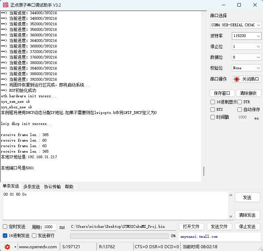Click the 发送 send button
Screen dimensions: 263x251
[247, 197]
